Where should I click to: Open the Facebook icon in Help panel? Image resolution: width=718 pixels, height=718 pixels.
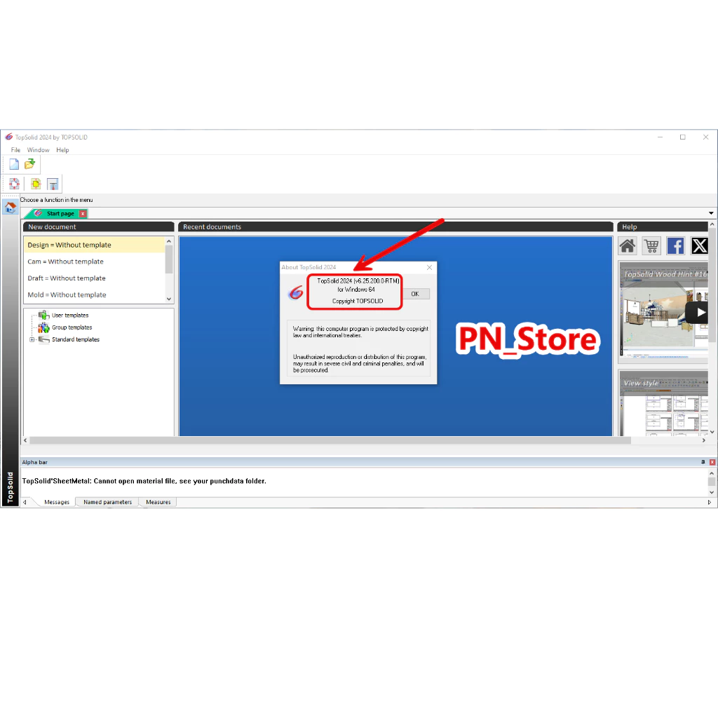pyautogui.click(x=675, y=246)
